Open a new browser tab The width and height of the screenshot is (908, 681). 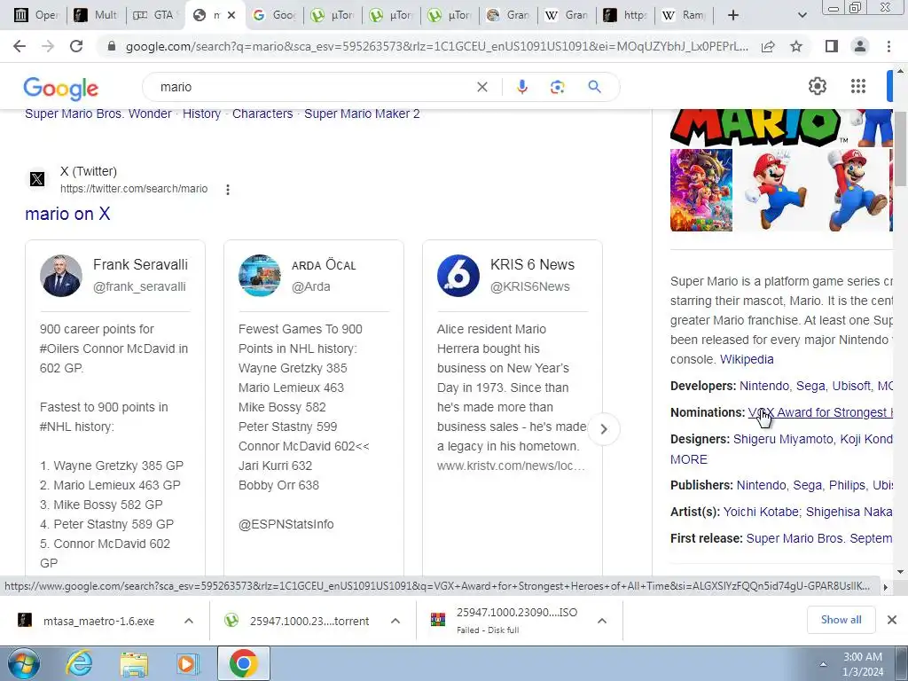[x=733, y=15]
